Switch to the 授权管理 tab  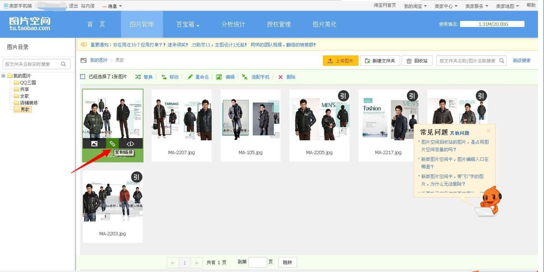click(x=279, y=24)
